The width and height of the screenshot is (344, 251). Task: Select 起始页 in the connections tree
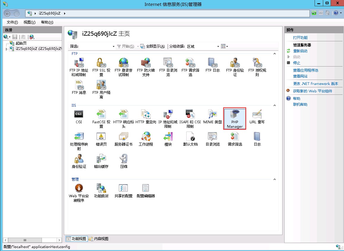click(21, 43)
